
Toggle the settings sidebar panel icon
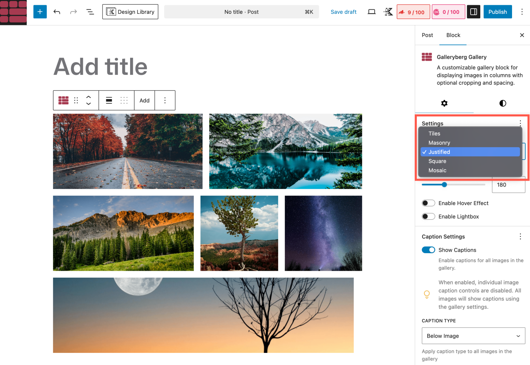coord(473,12)
